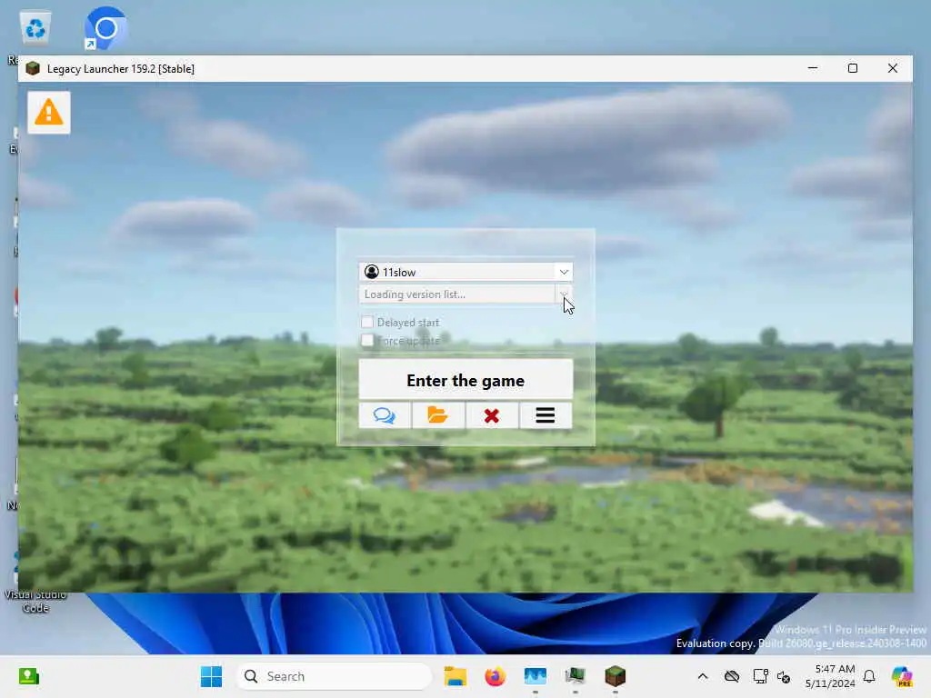Click the taskbar Search box
The image size is (931, 698).
335,676
